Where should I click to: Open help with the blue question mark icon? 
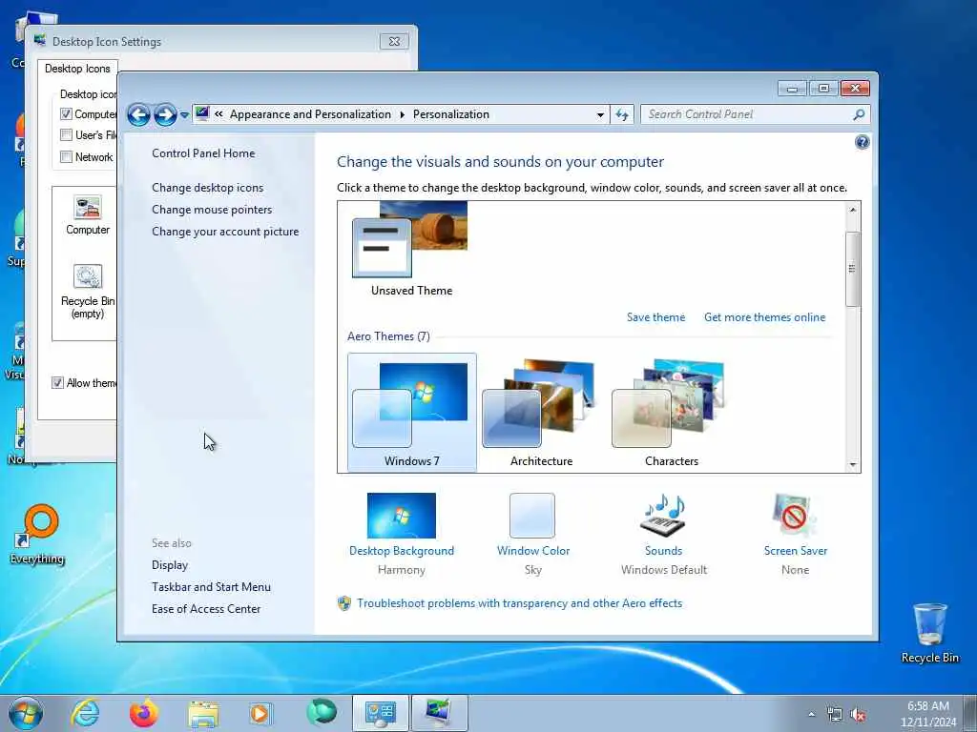[862, 143]
